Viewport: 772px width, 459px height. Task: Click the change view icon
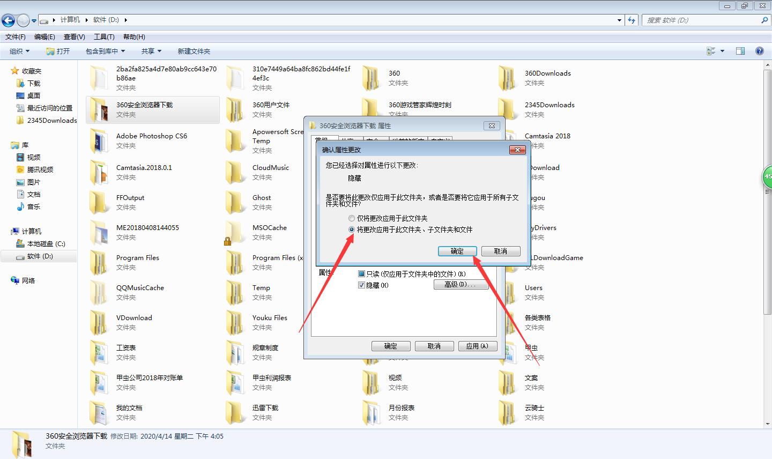711,51
